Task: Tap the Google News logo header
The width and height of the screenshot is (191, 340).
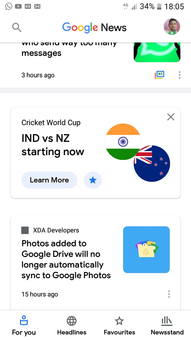Action: point(94,27)
